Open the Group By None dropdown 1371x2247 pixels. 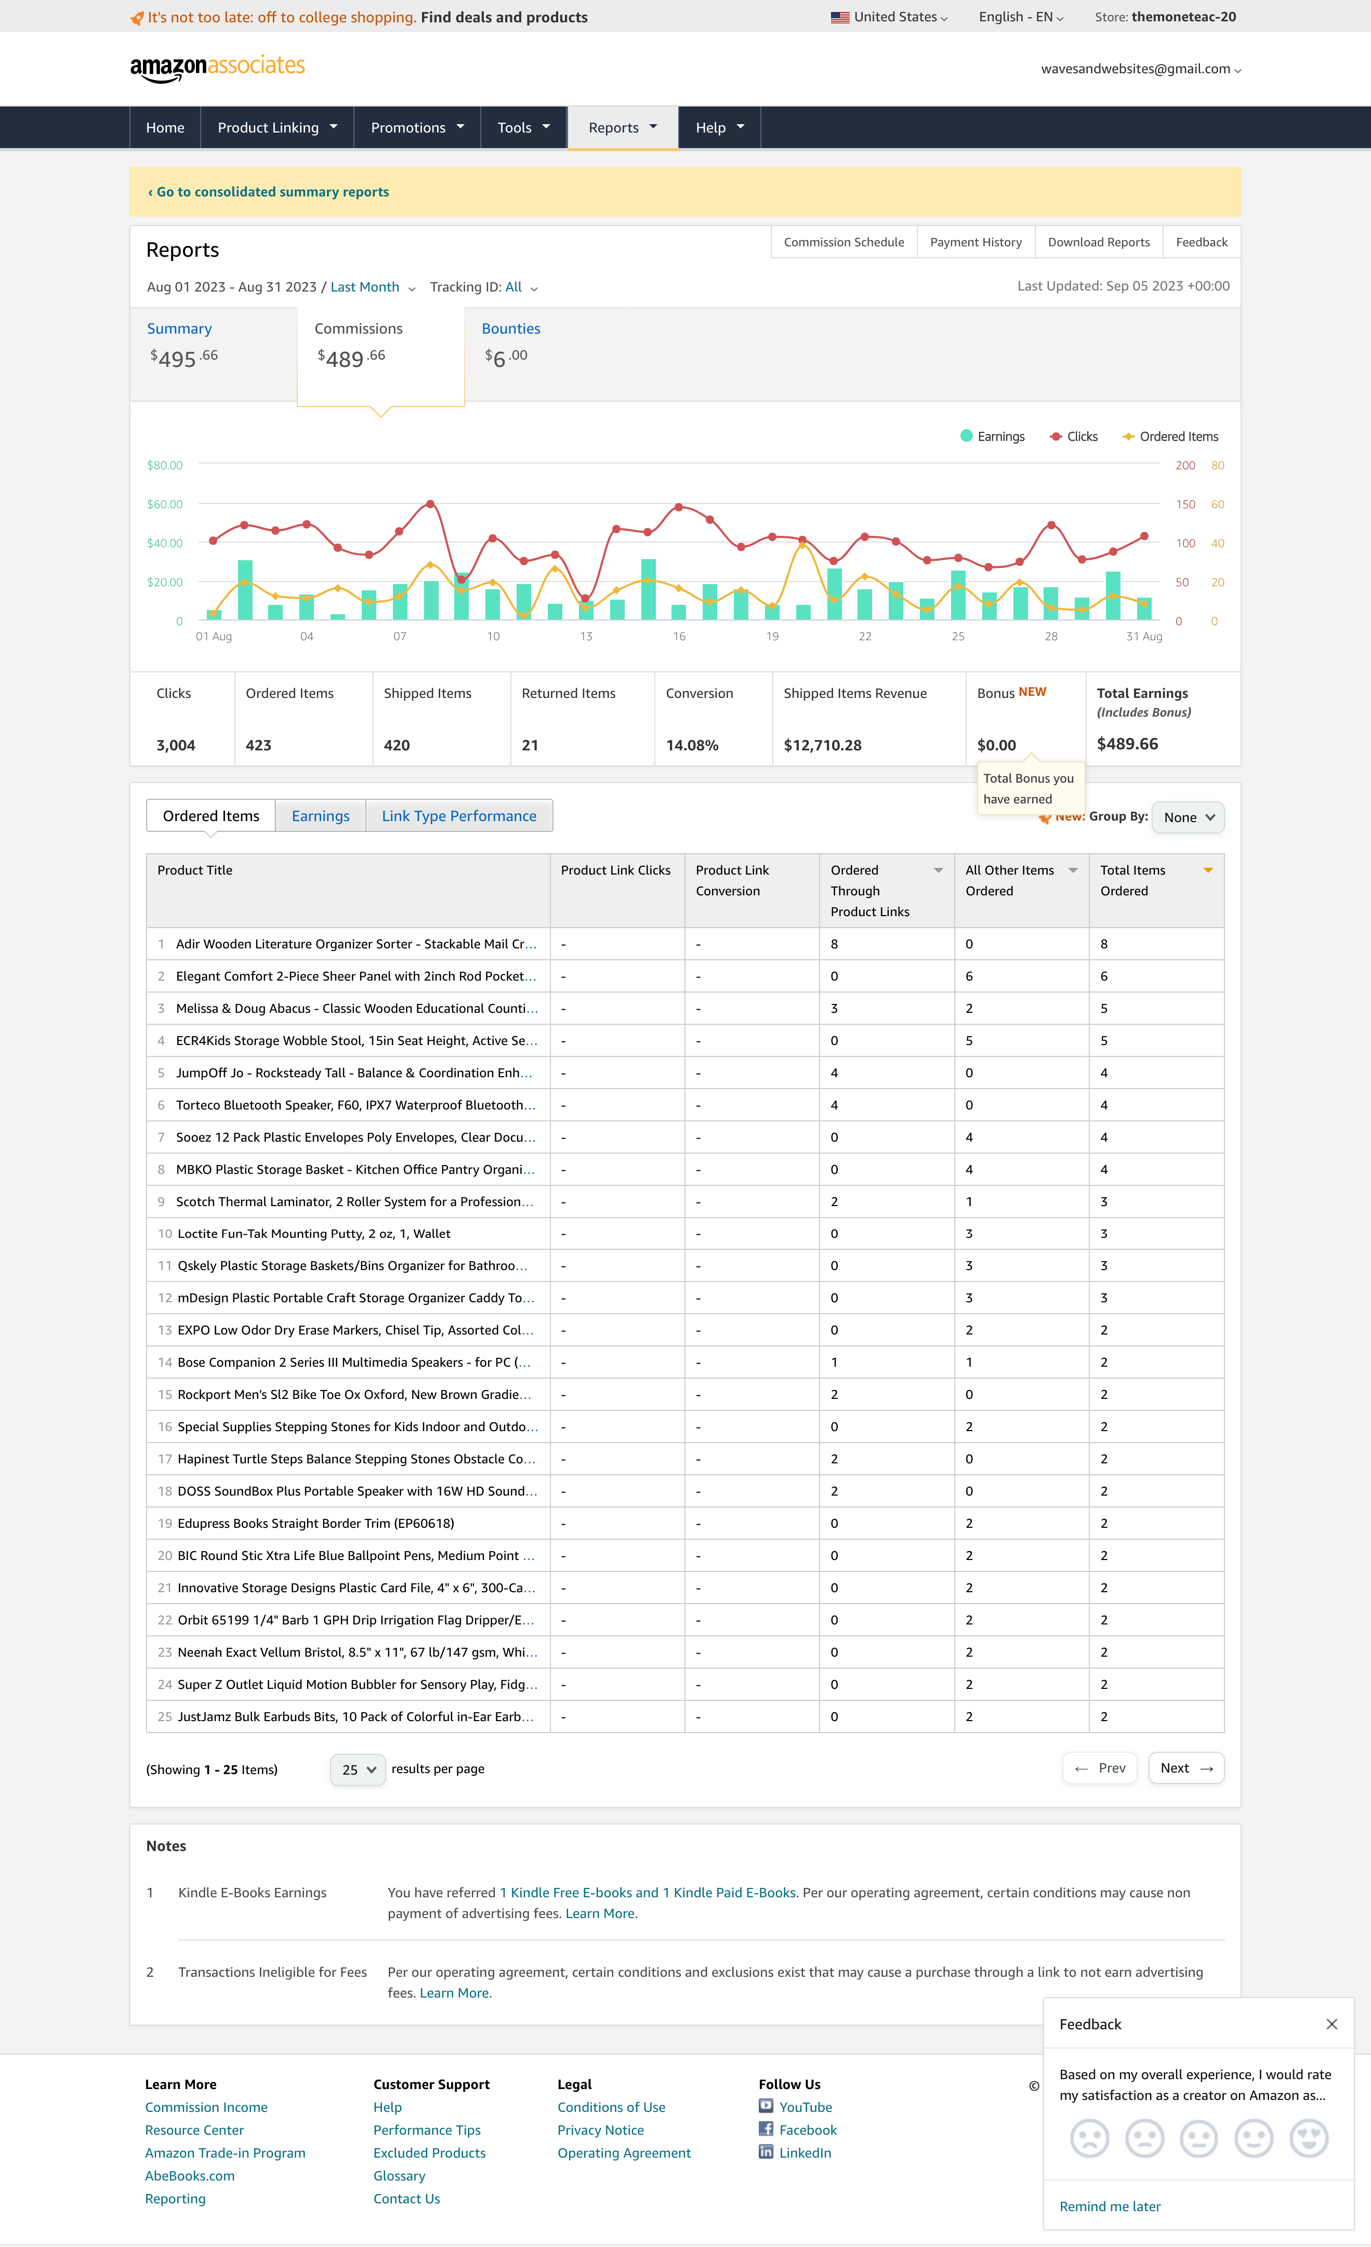click(1188, 817)
